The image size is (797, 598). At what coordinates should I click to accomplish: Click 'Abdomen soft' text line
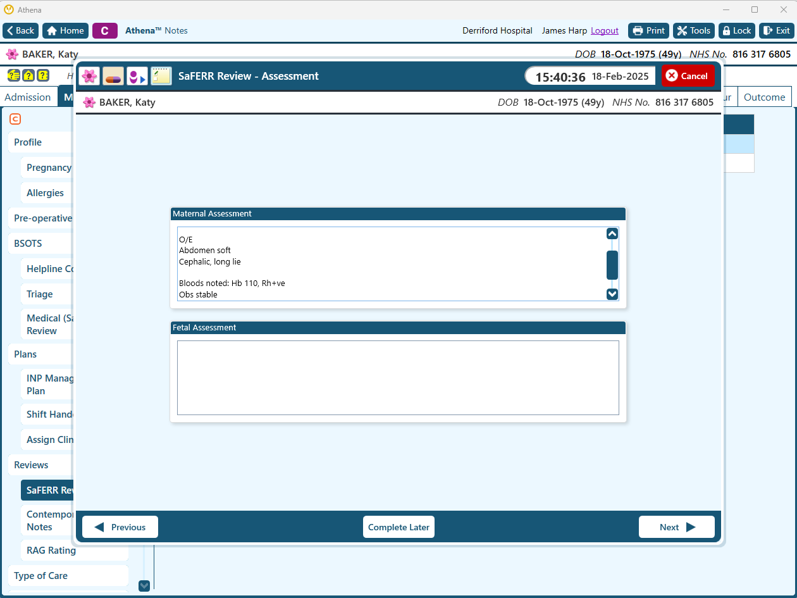coord(205,251)
